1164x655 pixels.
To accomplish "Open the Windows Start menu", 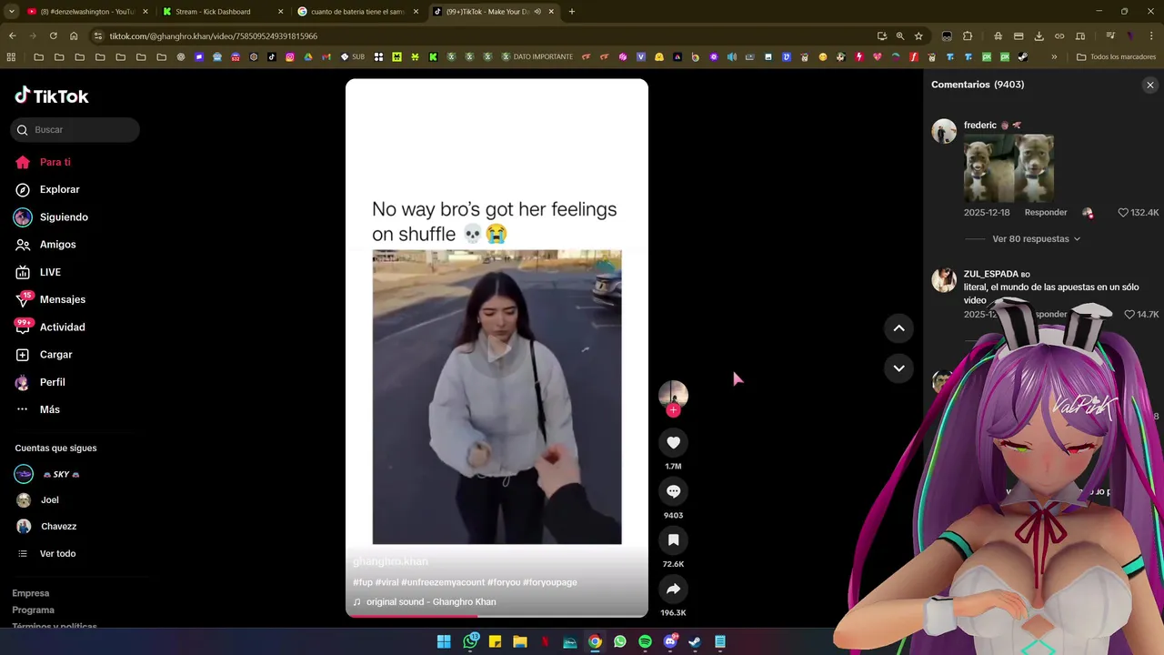I will [x=444, y=641].
